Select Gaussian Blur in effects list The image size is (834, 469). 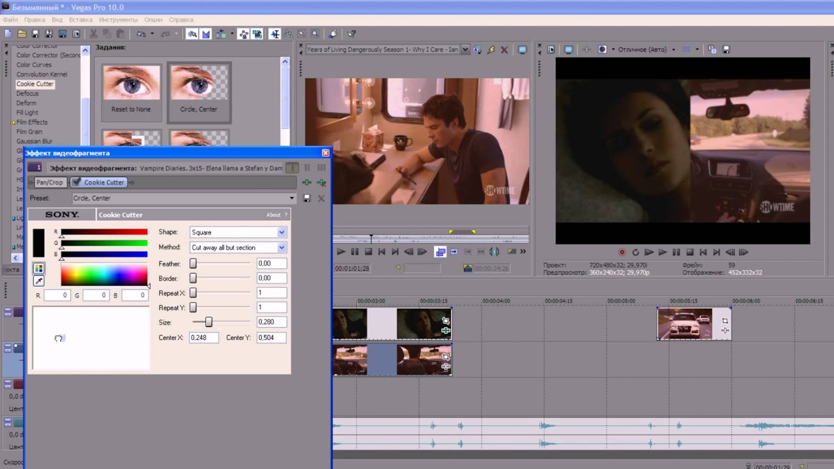(x=35, y=141)
